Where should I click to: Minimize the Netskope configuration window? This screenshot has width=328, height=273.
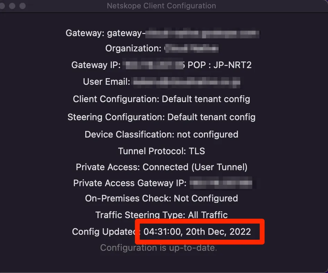coord(12,6)
